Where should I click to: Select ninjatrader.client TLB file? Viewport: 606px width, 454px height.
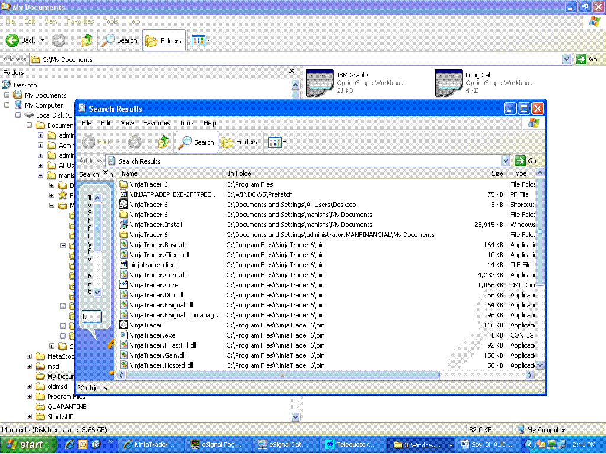149,265
